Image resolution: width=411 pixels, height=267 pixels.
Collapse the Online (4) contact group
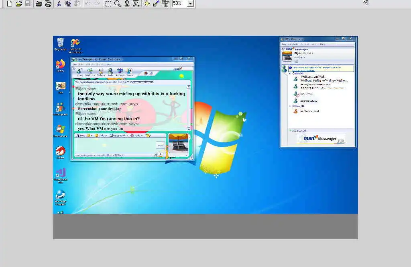pyautogui.click(x=290, y=74)
